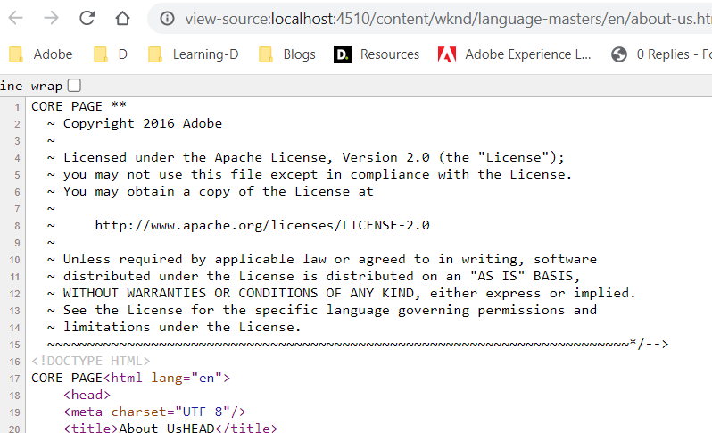The width and height of the screenshot is (712, 433).
Task: Open the site information icon in address bar
Action: pyautogui.click(x=167, y=18)
